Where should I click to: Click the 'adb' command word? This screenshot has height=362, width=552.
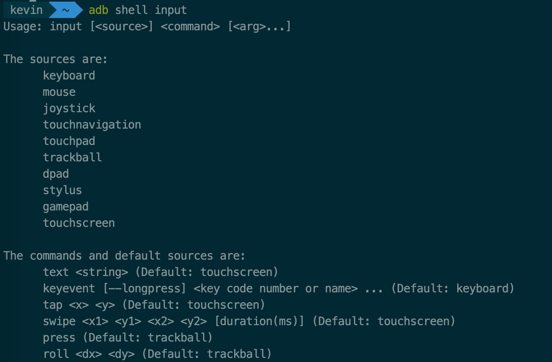click(x=98, y=10)
